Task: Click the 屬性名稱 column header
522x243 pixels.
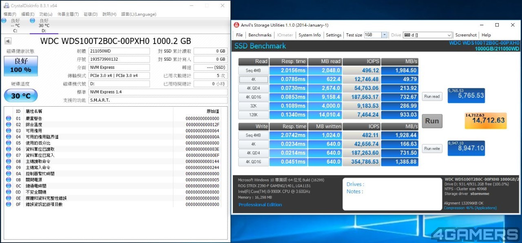Action: [34, 111]
